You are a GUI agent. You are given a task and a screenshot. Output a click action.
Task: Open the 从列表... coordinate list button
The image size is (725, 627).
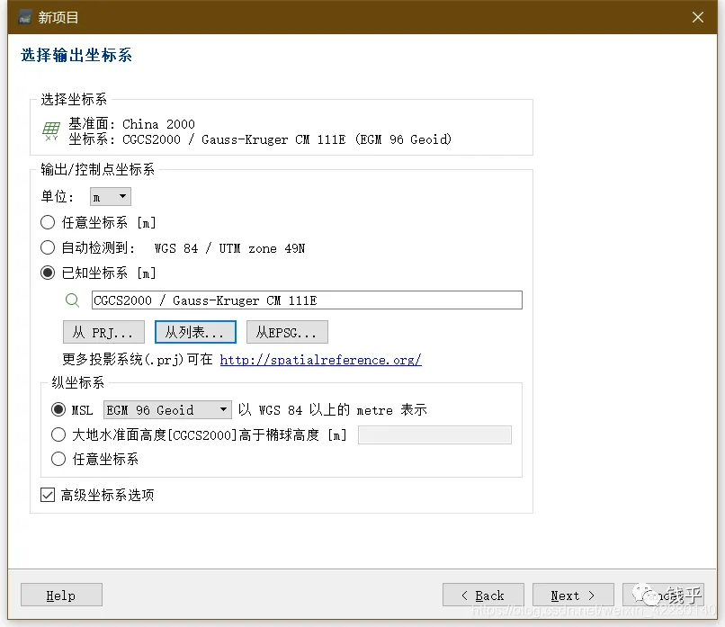[195, 332]
